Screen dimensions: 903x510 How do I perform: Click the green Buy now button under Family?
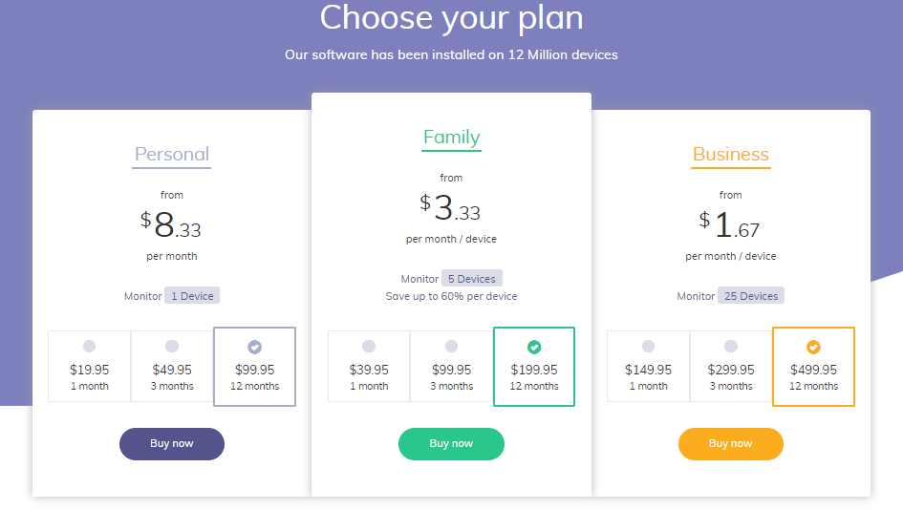pos(451,444)
